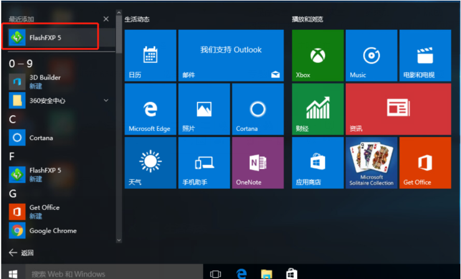Open Cortana from the app list
The image size is (461, 279).
[62, 138]
